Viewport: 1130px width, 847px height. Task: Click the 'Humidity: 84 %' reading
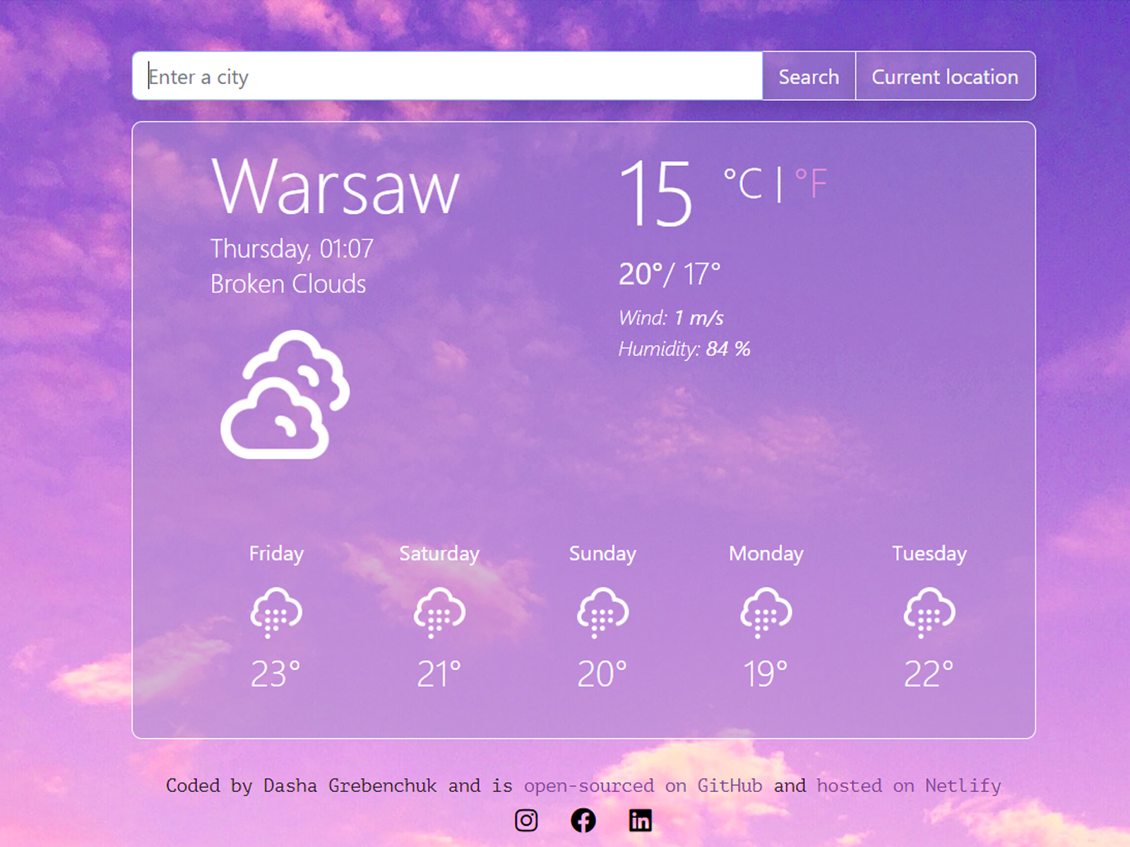[684, 349]
